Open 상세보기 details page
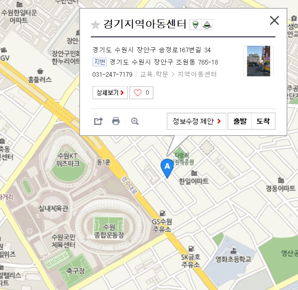 pyautogui.click(x=110, y=93)
